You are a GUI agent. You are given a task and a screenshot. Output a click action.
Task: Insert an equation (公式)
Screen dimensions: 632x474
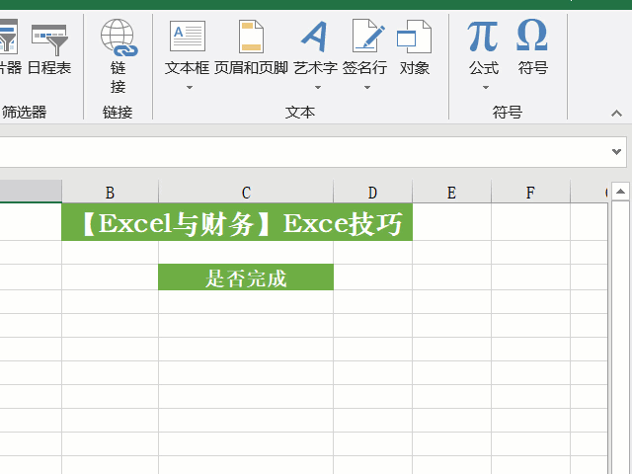484,47
